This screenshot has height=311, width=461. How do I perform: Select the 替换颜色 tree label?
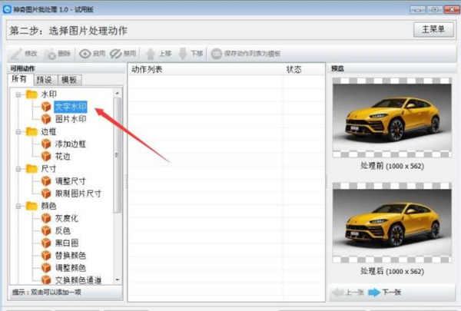[71, 256]
